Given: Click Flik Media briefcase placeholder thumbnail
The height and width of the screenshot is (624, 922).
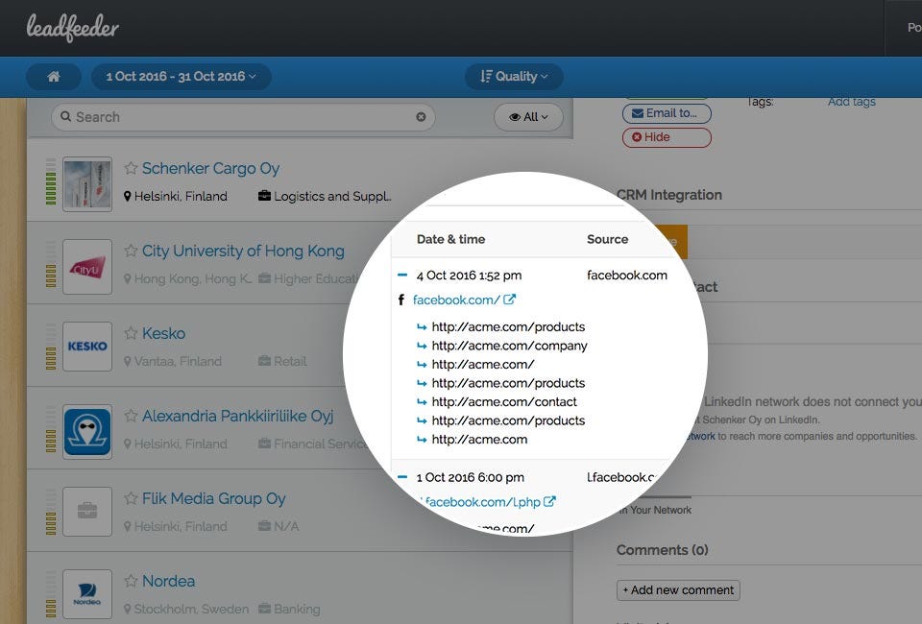Looking at the screenshot, I should click(x=87, y=511).
